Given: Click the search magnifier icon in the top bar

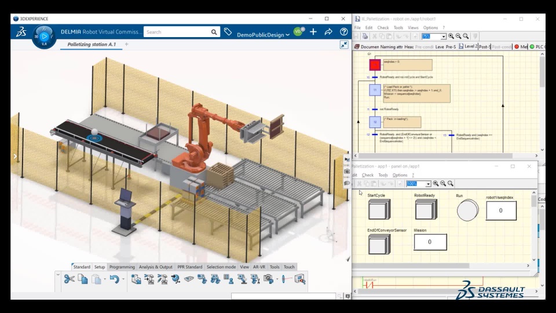Looking at the screenshot, I should [x=214, y=32].
